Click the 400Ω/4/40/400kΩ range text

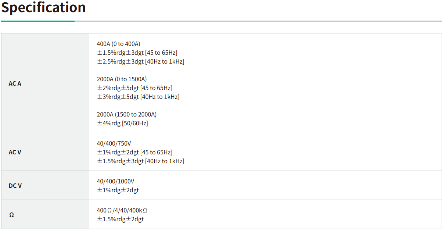coord(122,210)
